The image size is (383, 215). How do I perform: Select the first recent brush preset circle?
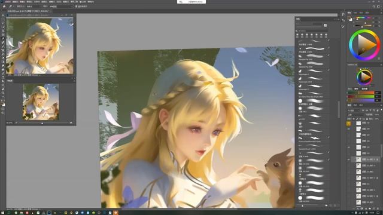[297, 35]
